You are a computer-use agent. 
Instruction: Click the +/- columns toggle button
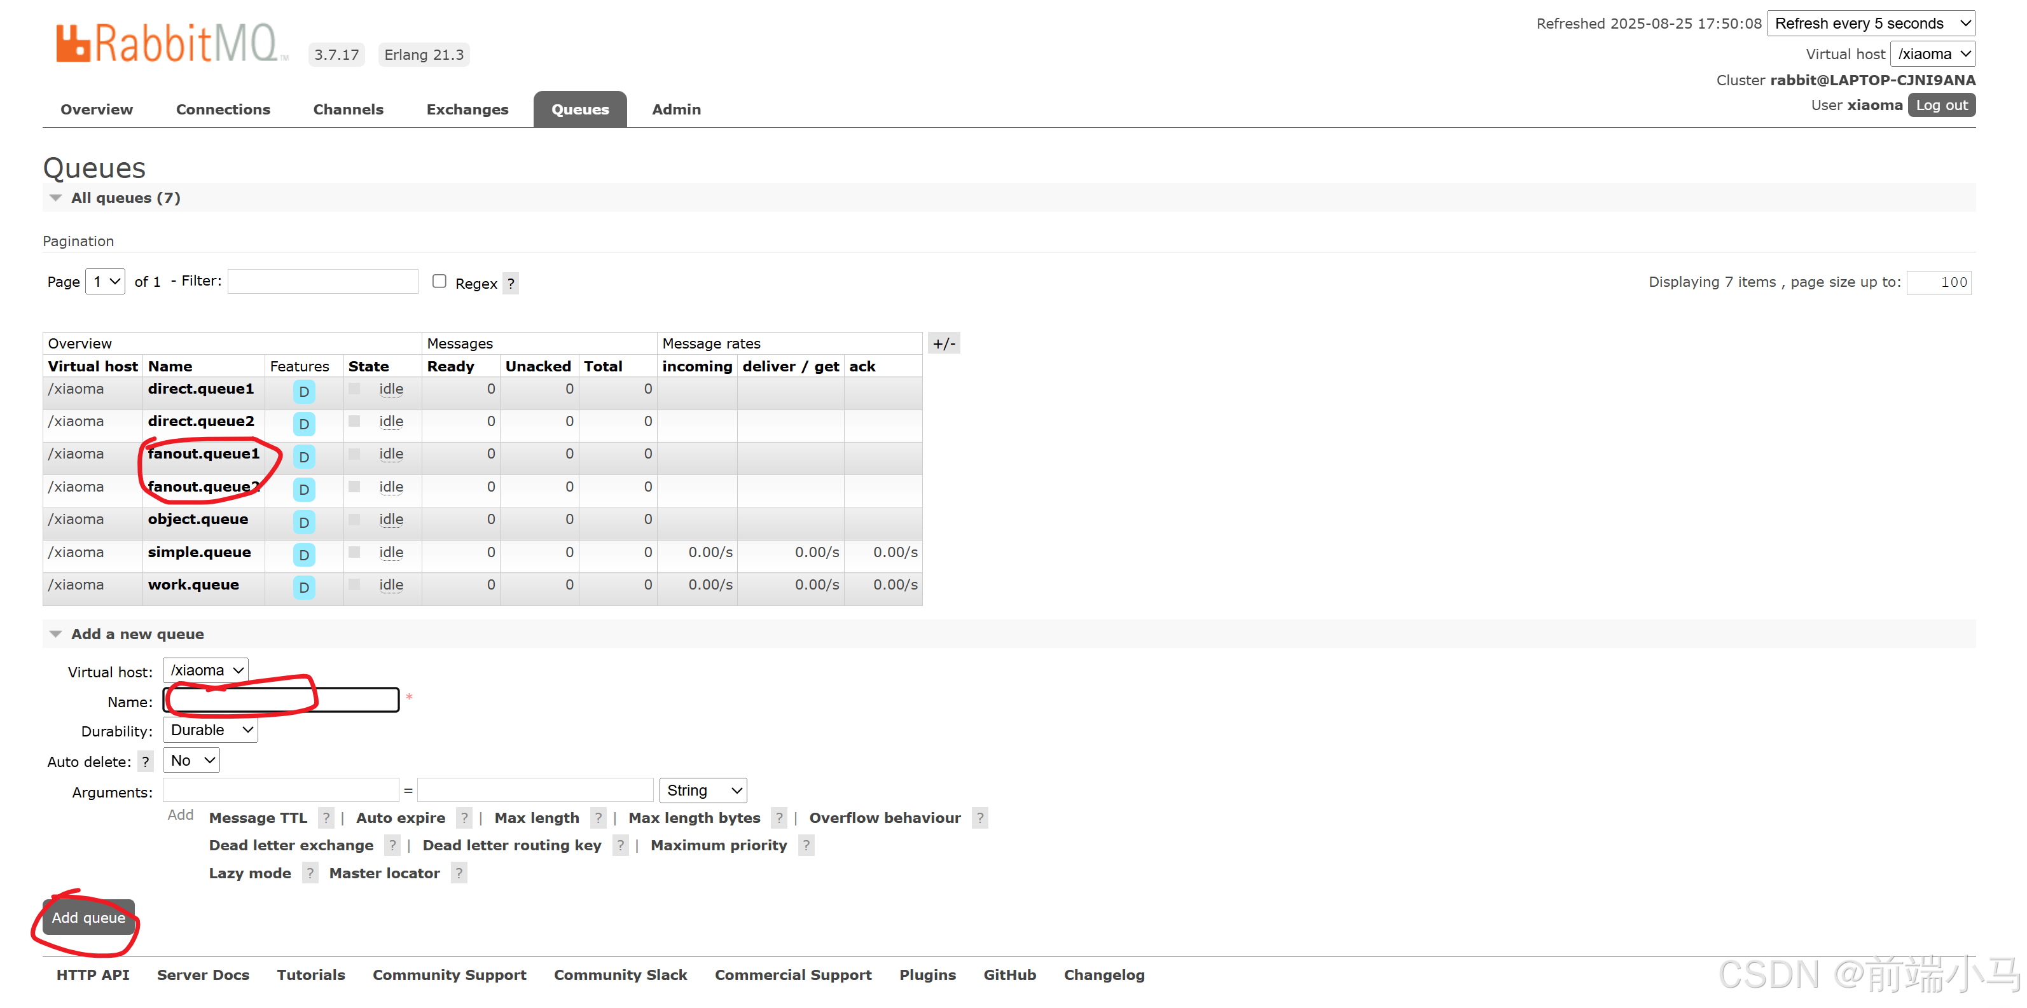point(943,344)
